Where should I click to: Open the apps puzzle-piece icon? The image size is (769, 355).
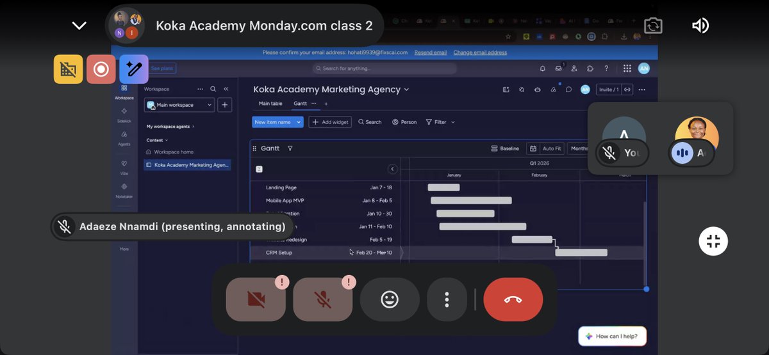(x=590, y=68)
